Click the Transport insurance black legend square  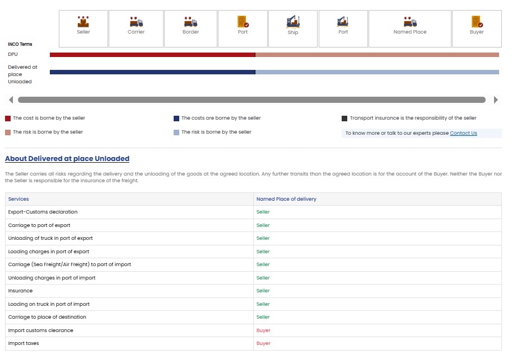[x=344, y=119]
